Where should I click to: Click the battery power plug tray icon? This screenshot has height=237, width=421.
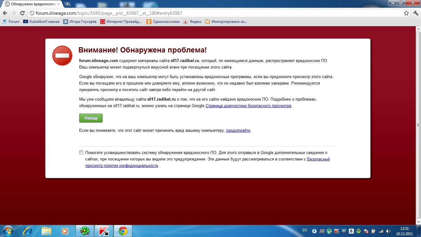(374, 231)
